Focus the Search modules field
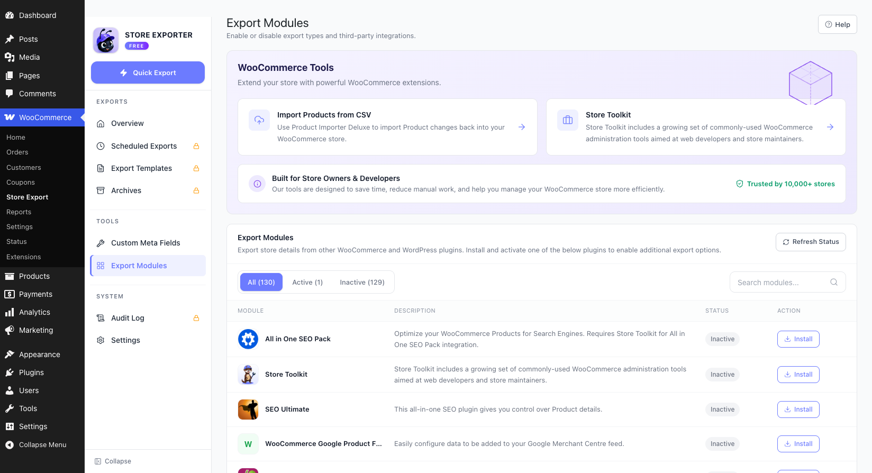 coord(787,282)
